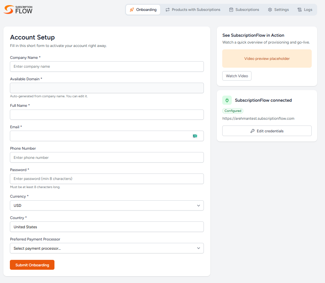Focus the Phone Number input field
Screen dimensions: 325x283
[x=107, y=157]
